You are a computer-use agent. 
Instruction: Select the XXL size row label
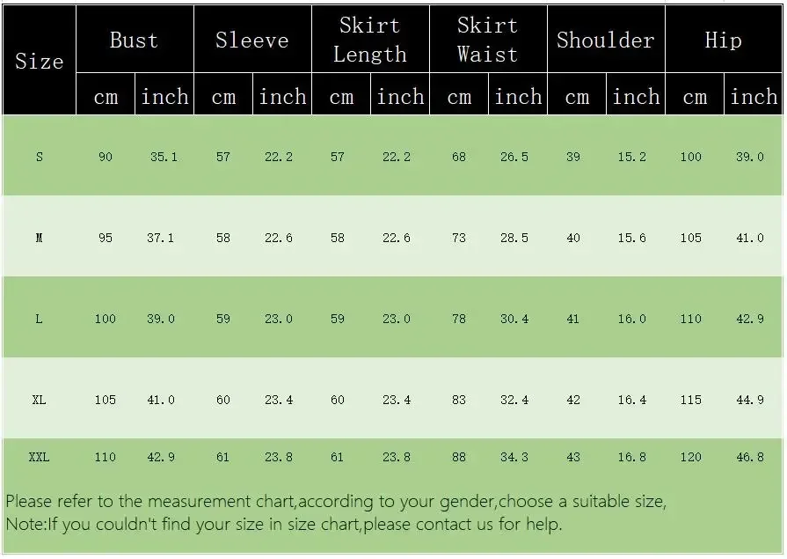(x=40, y=457)
